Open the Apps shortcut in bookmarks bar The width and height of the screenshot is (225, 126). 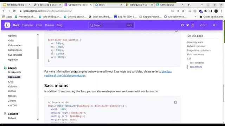pos(7,17)
